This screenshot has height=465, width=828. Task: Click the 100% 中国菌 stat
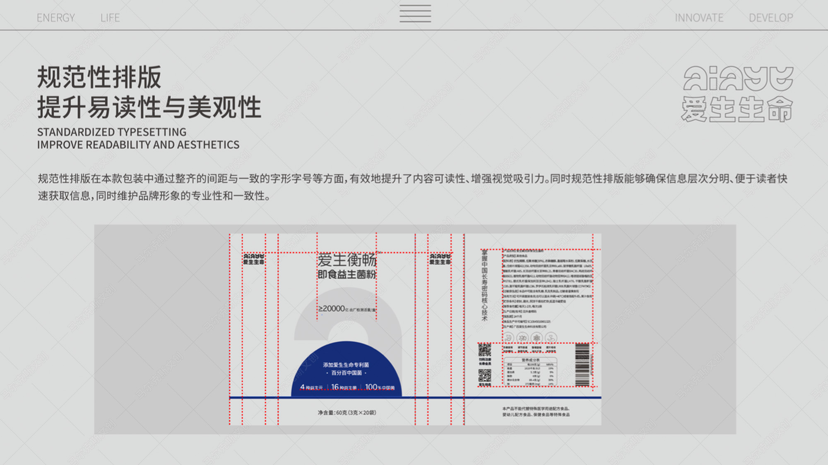pyautogui.click(x=380, y=387)
